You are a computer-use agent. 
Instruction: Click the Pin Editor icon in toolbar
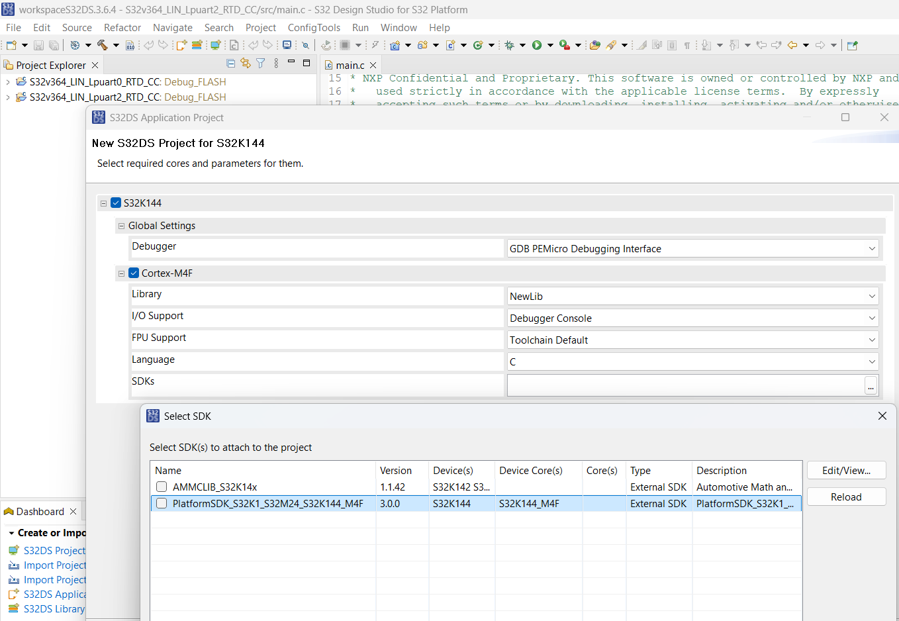coord(852,45)
